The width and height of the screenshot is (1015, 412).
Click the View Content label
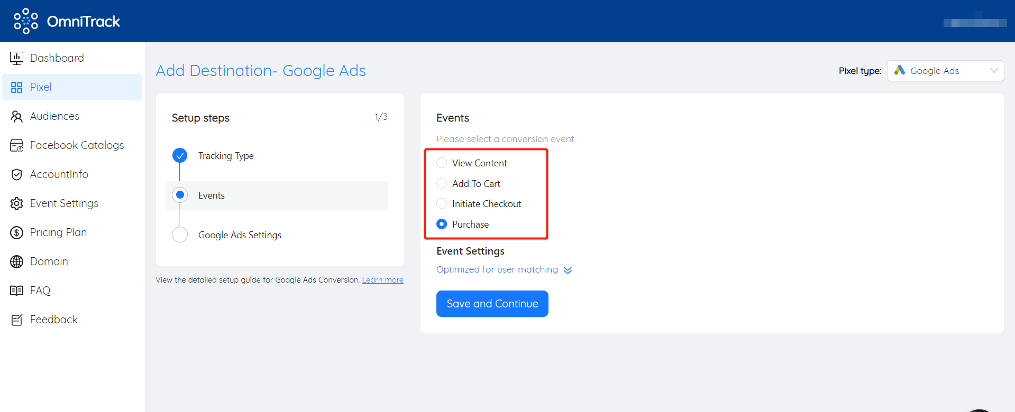479,163
